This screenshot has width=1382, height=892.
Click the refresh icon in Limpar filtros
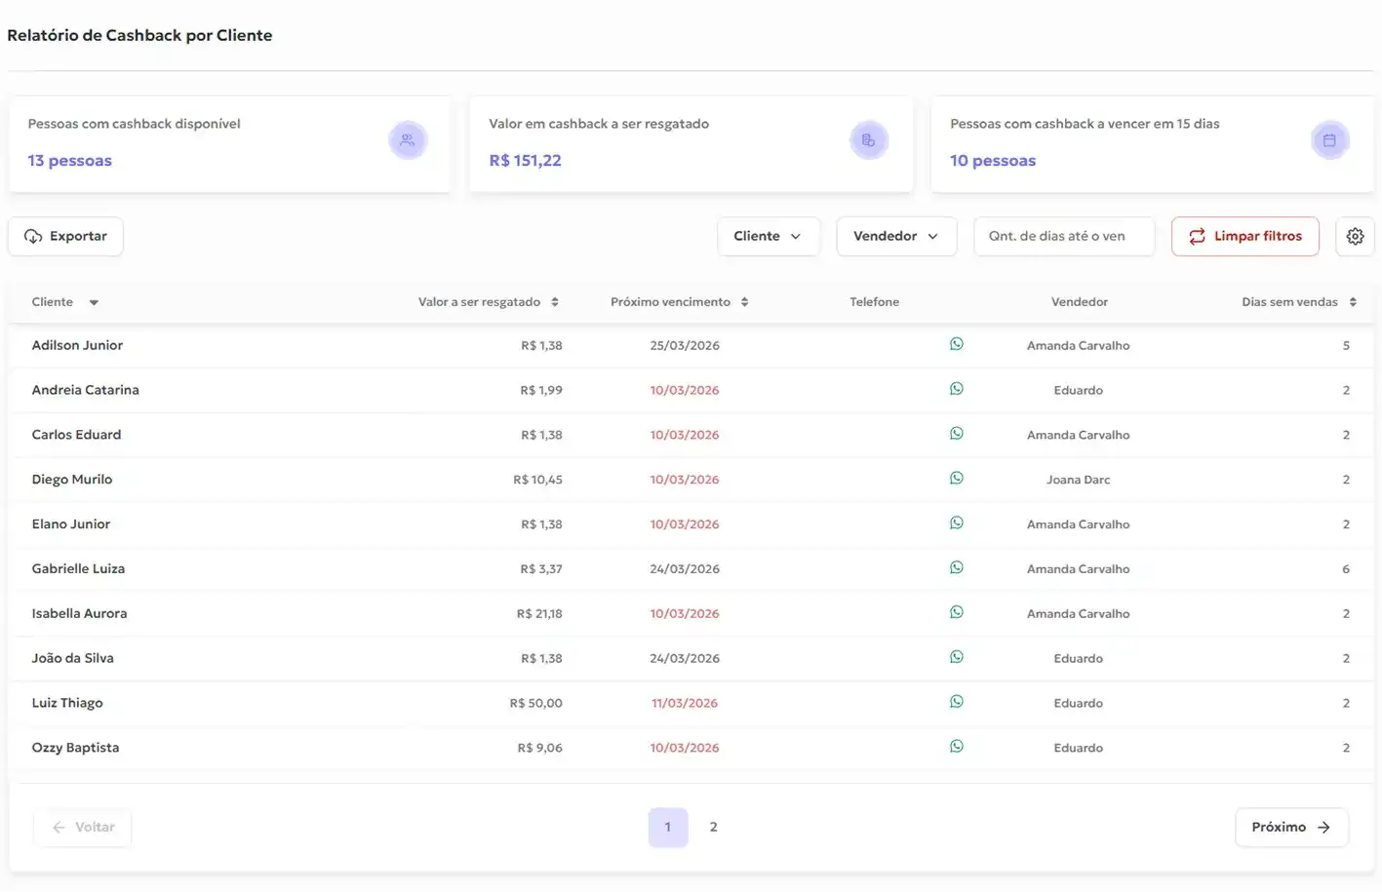[x=1198, y=236]
